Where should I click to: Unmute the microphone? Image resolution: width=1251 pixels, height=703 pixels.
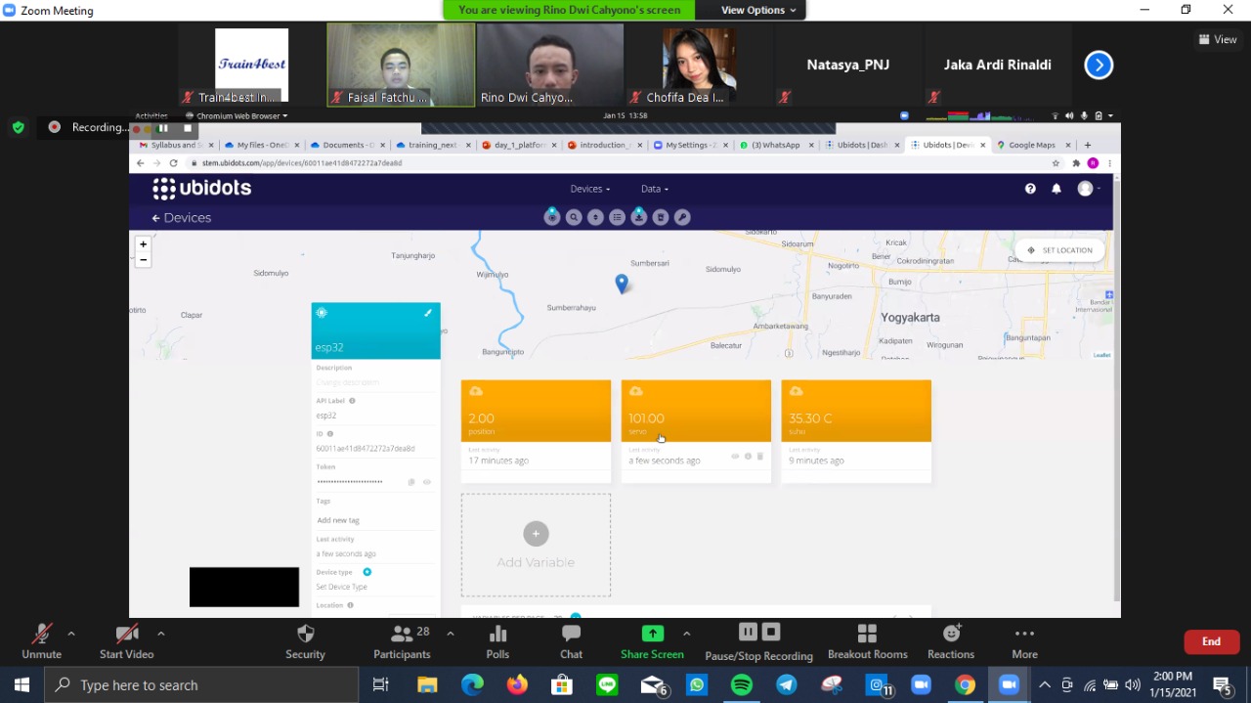[41, 641]
